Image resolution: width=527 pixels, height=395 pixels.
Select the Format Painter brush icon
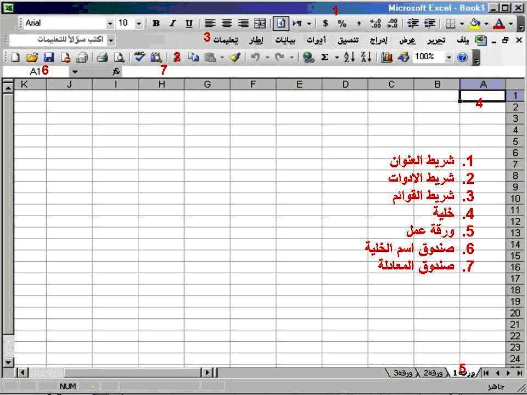pyautogui.click(x=236, y=57)
